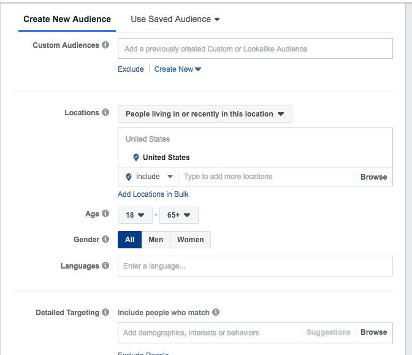Open People living in or recently dropdown
The image size is (412, 355).
(x=205, y=114)
